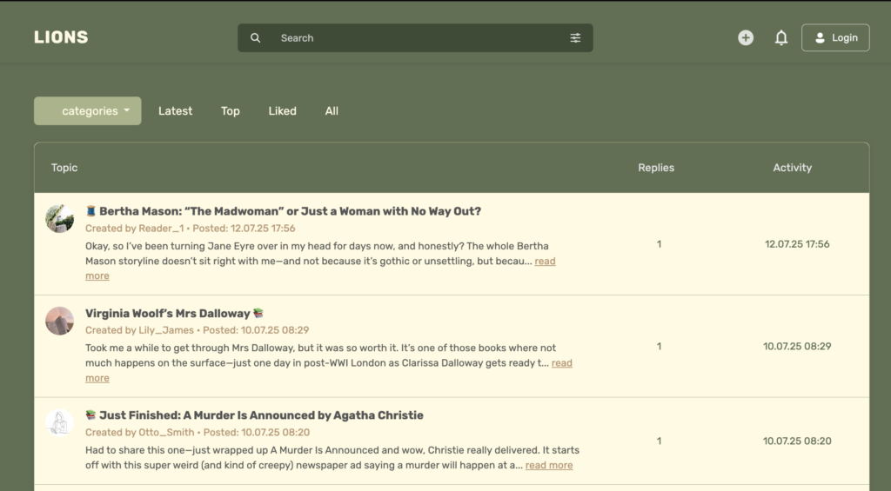
Task: Open the Bertha Mason Madwoman topic title
Action: pos(290,211)
